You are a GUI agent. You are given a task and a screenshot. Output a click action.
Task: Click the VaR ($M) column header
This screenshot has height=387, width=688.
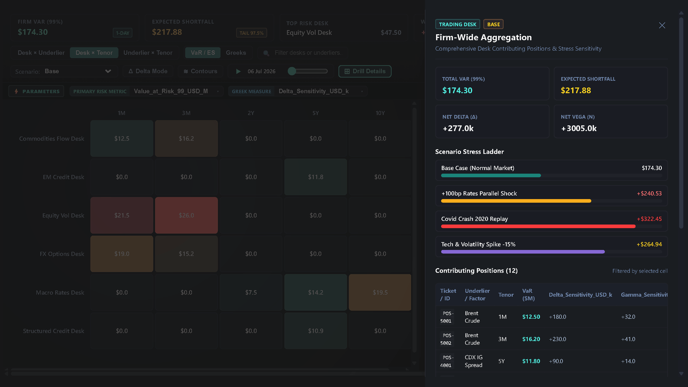click(x=528, y=295)
